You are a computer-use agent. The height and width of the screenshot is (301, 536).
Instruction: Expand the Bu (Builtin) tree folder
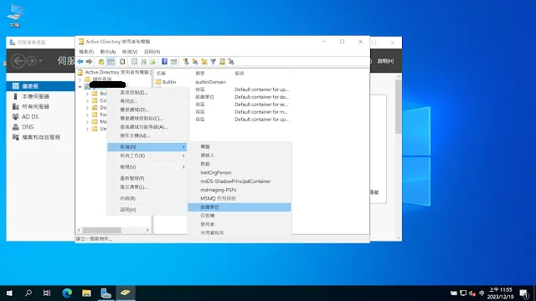pos(87,94)
